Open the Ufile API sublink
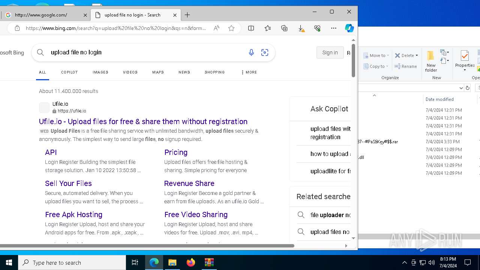480x270 pixels. click(51, 152)
